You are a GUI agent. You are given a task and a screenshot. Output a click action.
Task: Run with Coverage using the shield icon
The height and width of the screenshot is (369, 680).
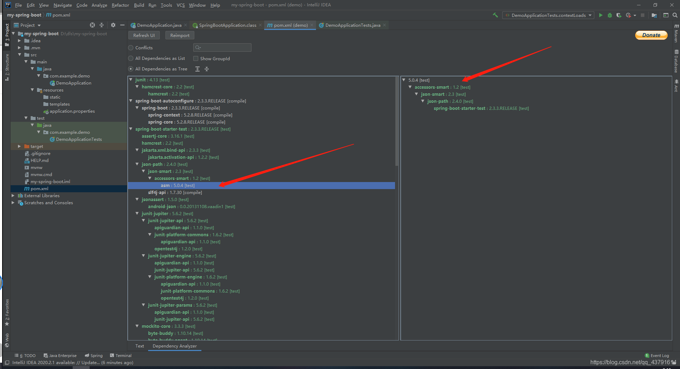619,15
